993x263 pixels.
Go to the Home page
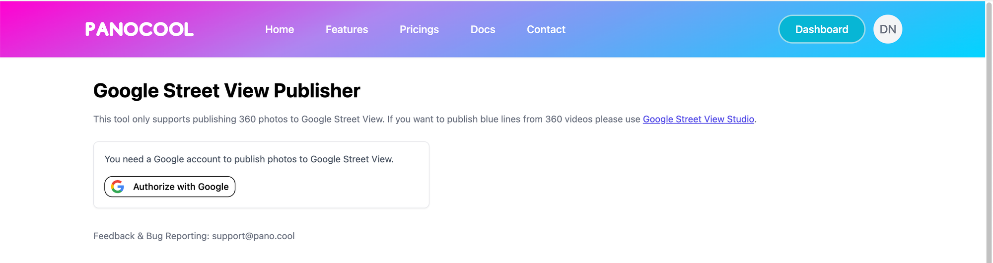coord(280,29)
